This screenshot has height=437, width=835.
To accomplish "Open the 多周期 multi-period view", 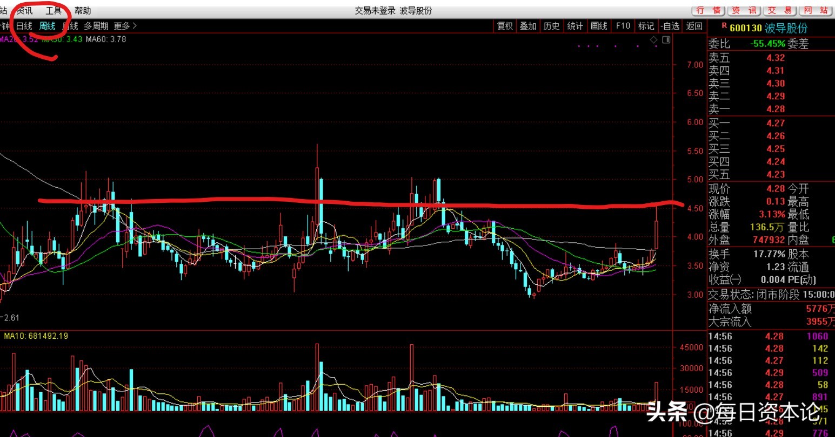I will pos(96,26).
